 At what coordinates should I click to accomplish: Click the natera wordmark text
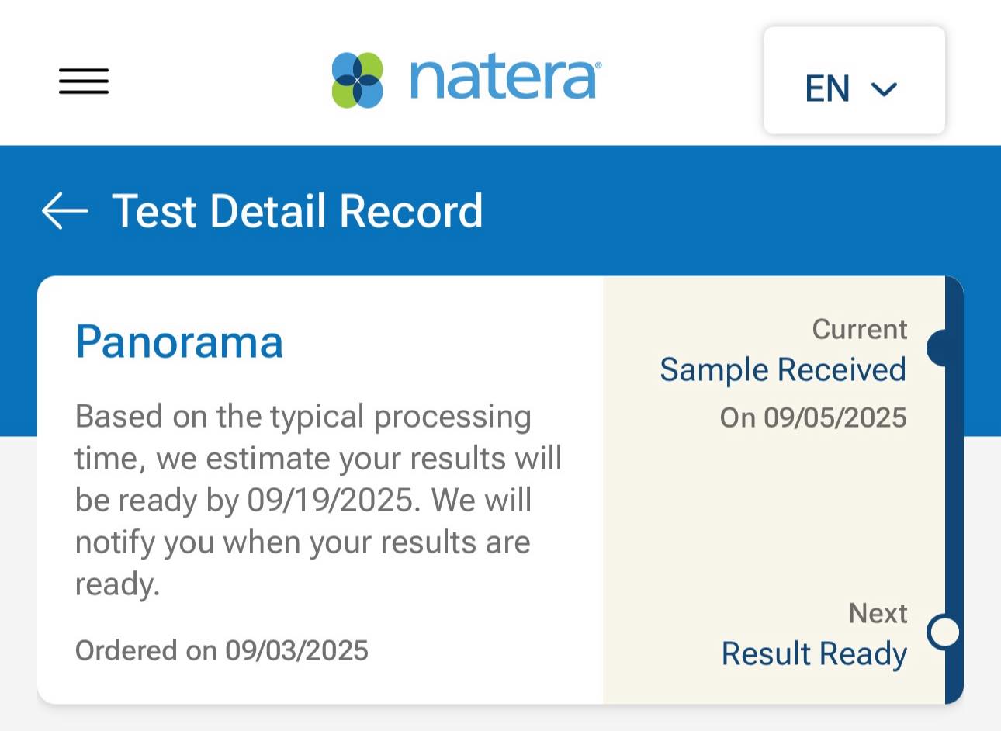pos(505,79)
